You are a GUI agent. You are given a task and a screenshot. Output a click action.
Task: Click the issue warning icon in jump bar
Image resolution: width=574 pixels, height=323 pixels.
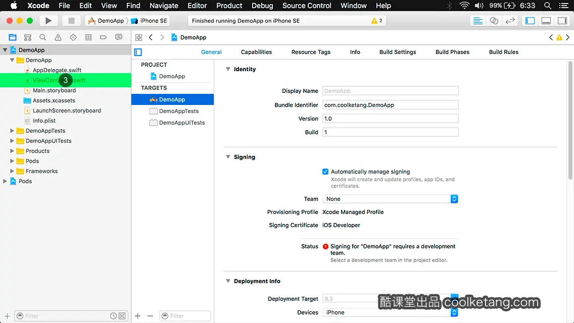559,37
